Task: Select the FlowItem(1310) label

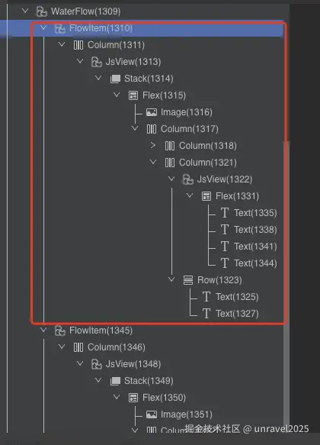Action: pos(101,28)
